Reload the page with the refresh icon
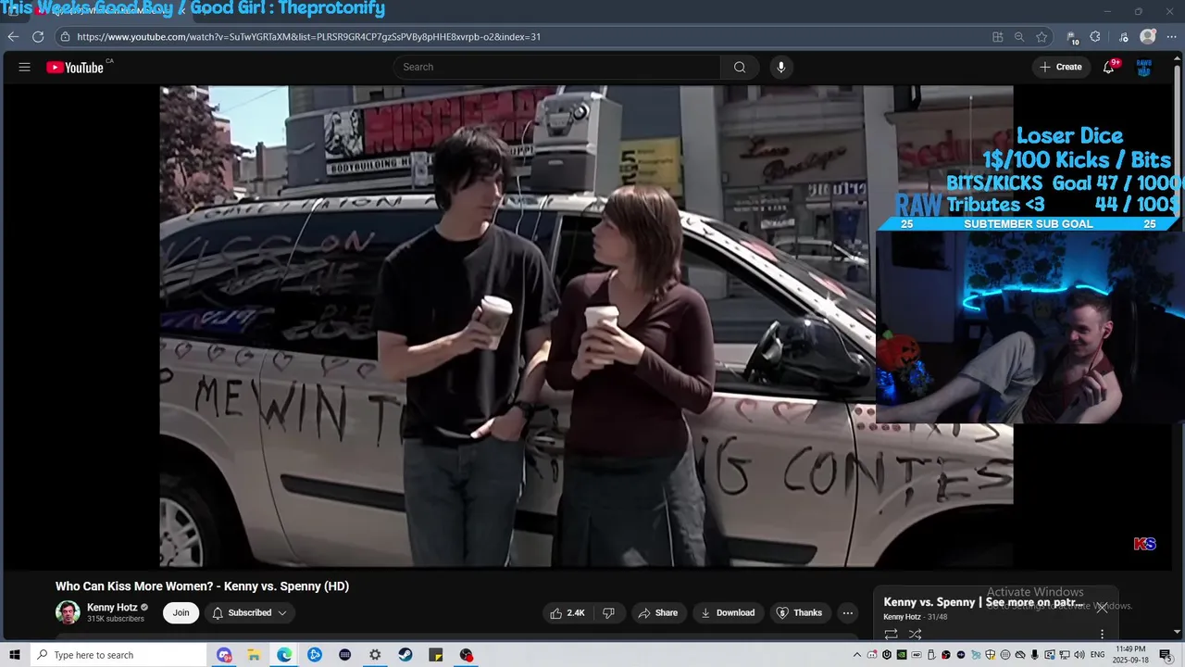Image resolution: width=1185 pixels, height=667 pixels. coord(38,37)
